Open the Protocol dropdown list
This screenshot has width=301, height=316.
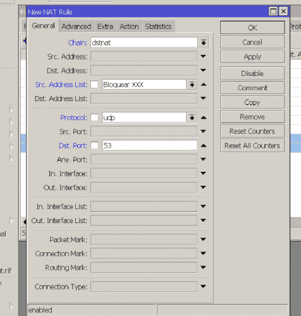(192, 118)
